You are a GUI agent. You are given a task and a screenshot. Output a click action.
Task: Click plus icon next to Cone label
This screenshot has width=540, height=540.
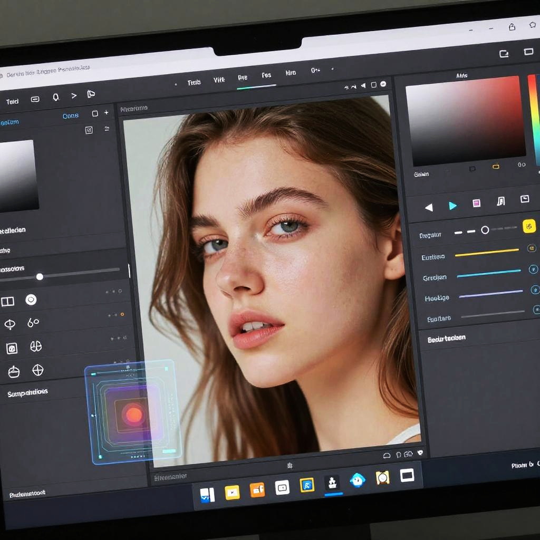click(107, 113)
